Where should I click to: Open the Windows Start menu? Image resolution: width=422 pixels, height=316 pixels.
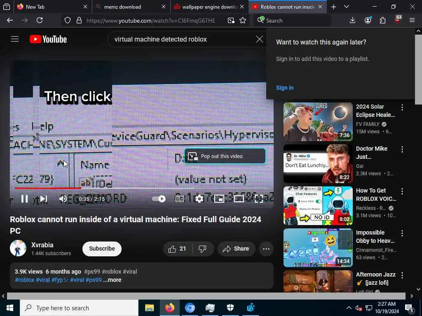pos(10,308)
